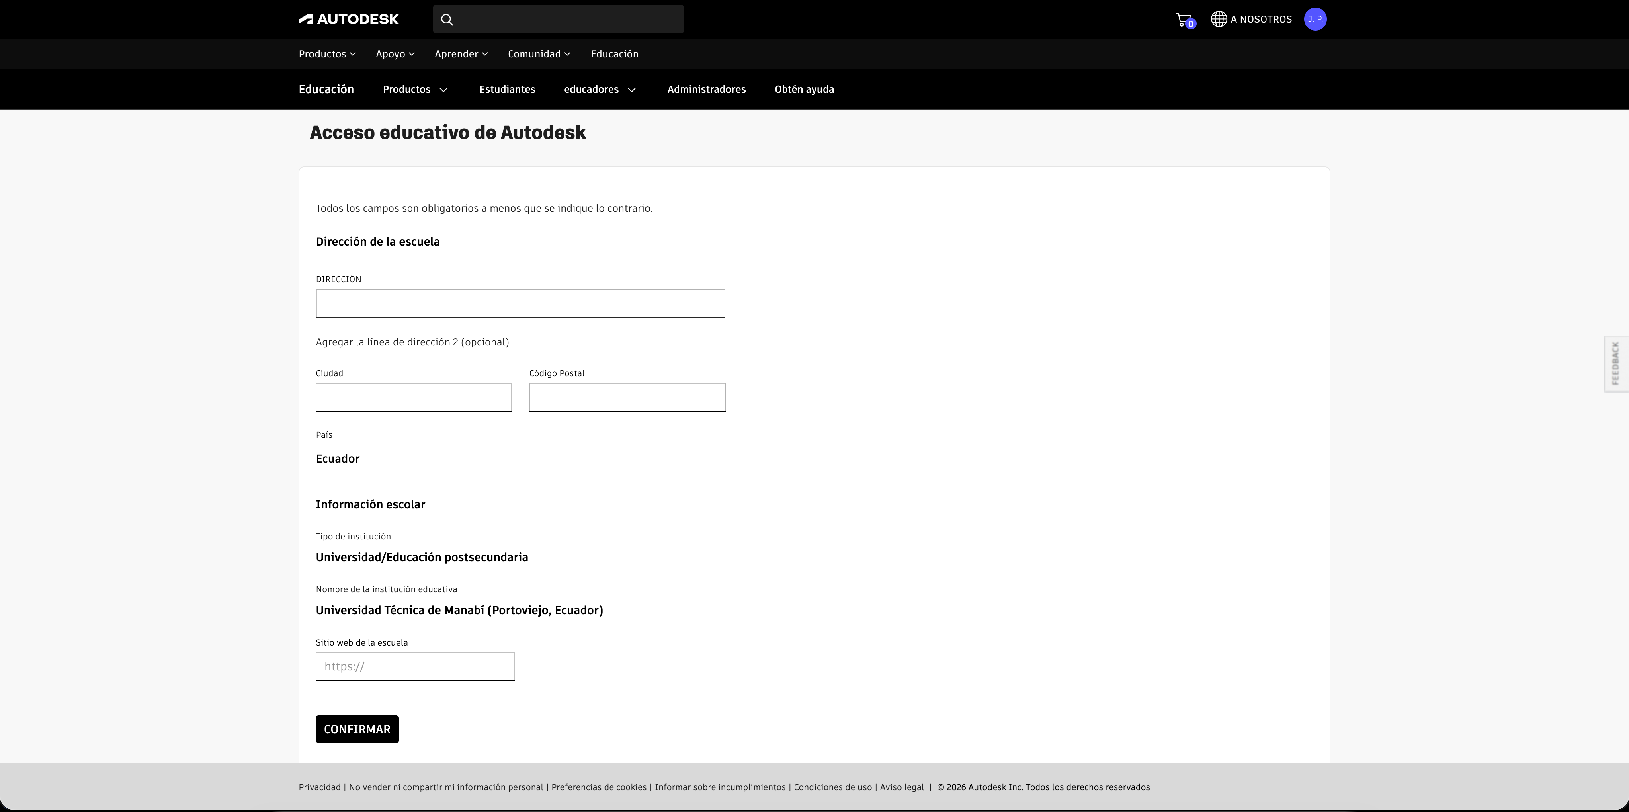The image size is (1629, 812).
Task: Expand the Comunidad menu
Action: click(x=539, y=54)
